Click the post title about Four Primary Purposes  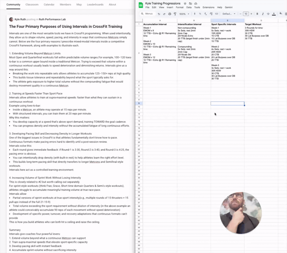click(66, 26)
